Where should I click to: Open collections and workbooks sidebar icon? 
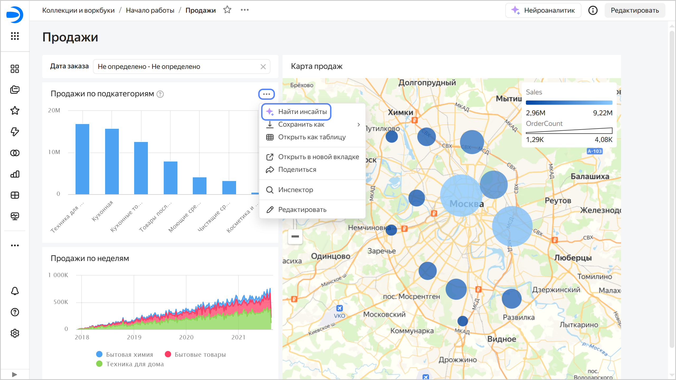(15, 90)
